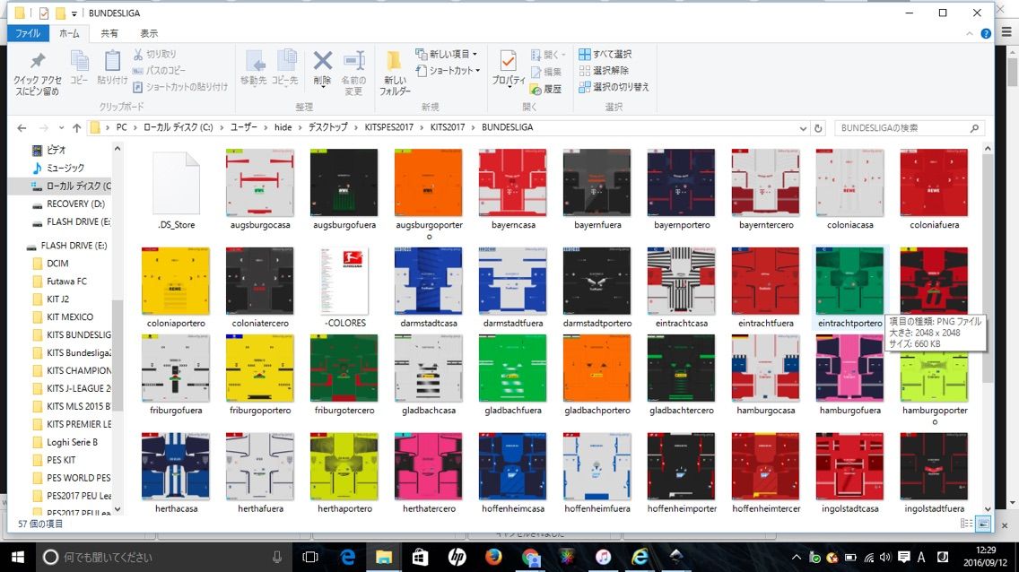Click Copy path (パスのコピー) command

pyautogui.click(x=160, y=70)
